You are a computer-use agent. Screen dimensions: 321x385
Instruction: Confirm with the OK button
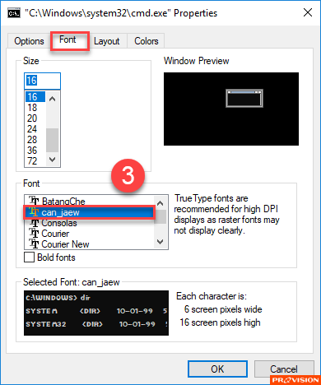coord(217,369)
